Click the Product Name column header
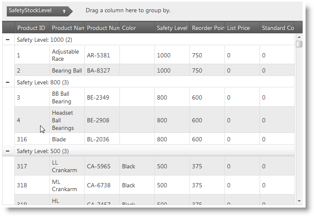 [x=67, y=28]
